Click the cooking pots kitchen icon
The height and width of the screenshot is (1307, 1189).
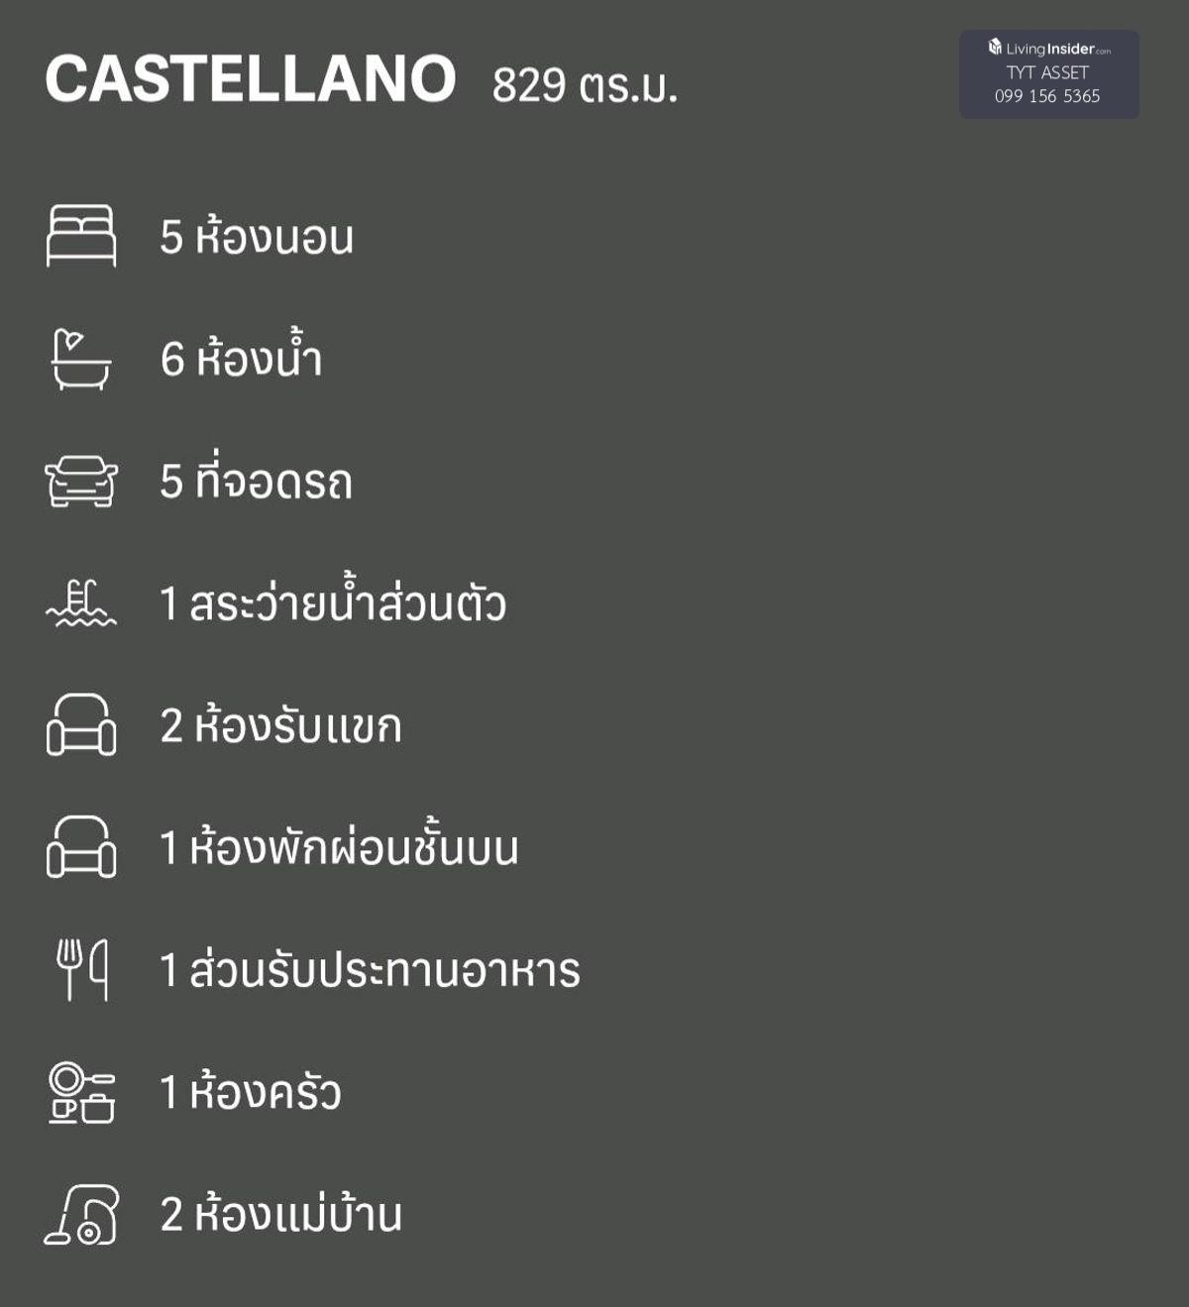tap(81, 1092)
